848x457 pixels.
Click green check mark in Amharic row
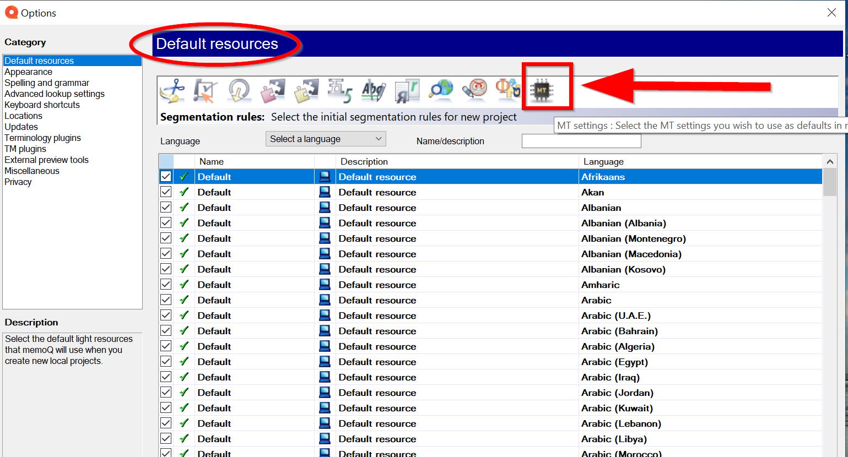[x=184, y=285]
